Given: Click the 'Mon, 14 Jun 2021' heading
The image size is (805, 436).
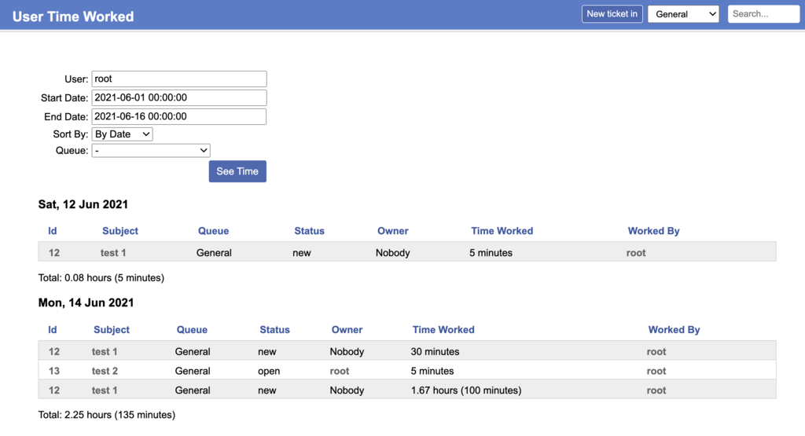Looking at the screenshot, I should click(86, 302).
